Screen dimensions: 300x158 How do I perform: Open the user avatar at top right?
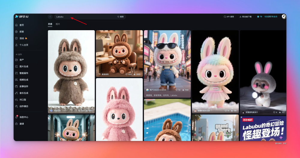283,16
